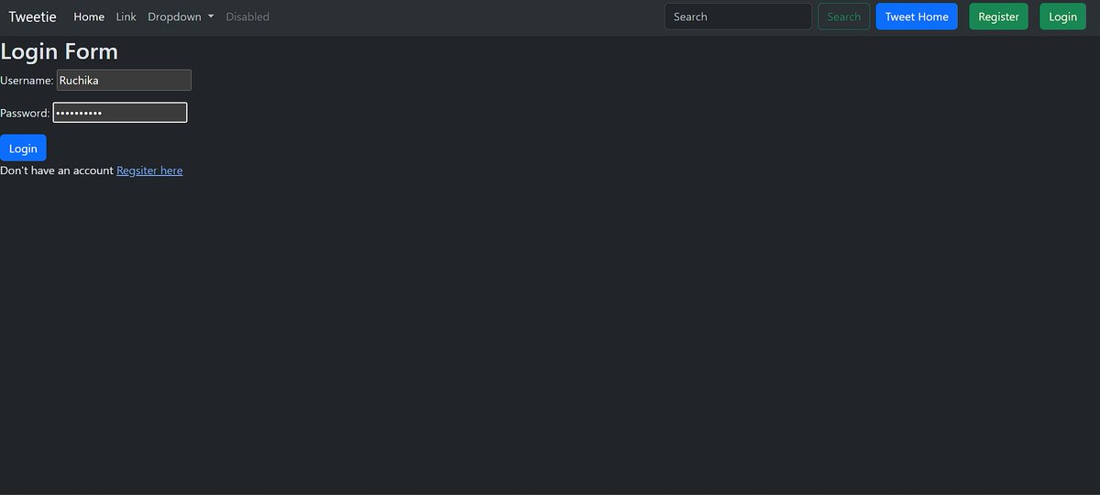This screenshot has height=495, width=1100.
Task: Focus the Password input field
Action: [x=120, y=113]
